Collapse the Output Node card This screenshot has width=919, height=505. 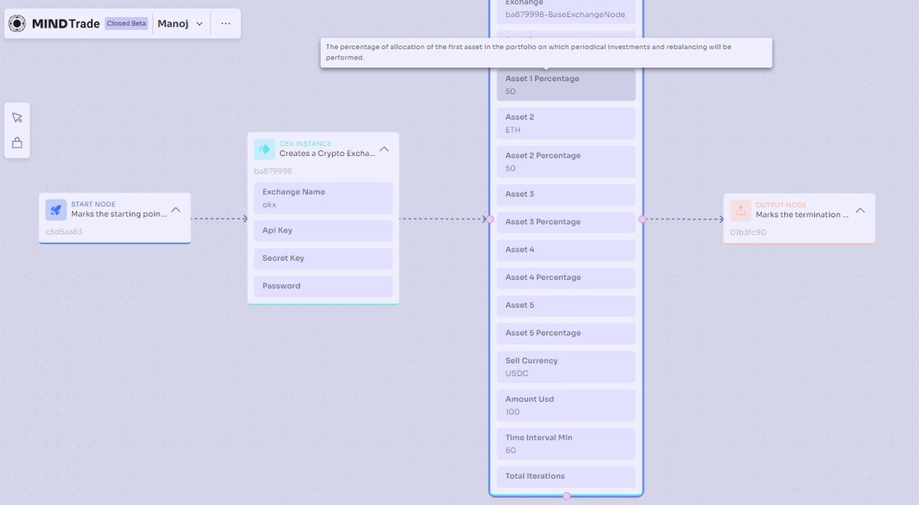pos(860,210)
